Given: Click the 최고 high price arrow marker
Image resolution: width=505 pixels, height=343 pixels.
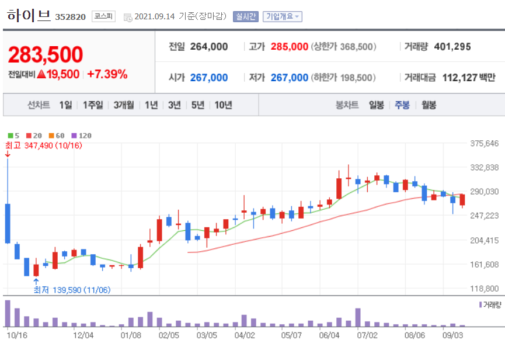Looking at the screenshot, I should [7, 153].
